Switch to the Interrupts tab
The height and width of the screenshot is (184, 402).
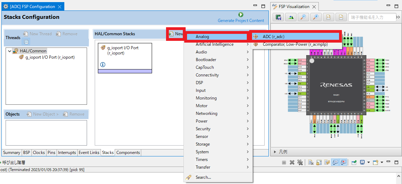click(x=67, y=153)
